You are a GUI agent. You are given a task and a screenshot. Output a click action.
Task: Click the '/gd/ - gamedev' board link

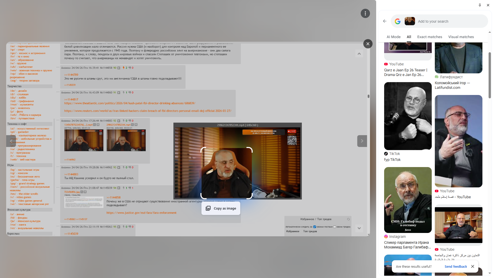pyautogui.click(x=19, y=132)
